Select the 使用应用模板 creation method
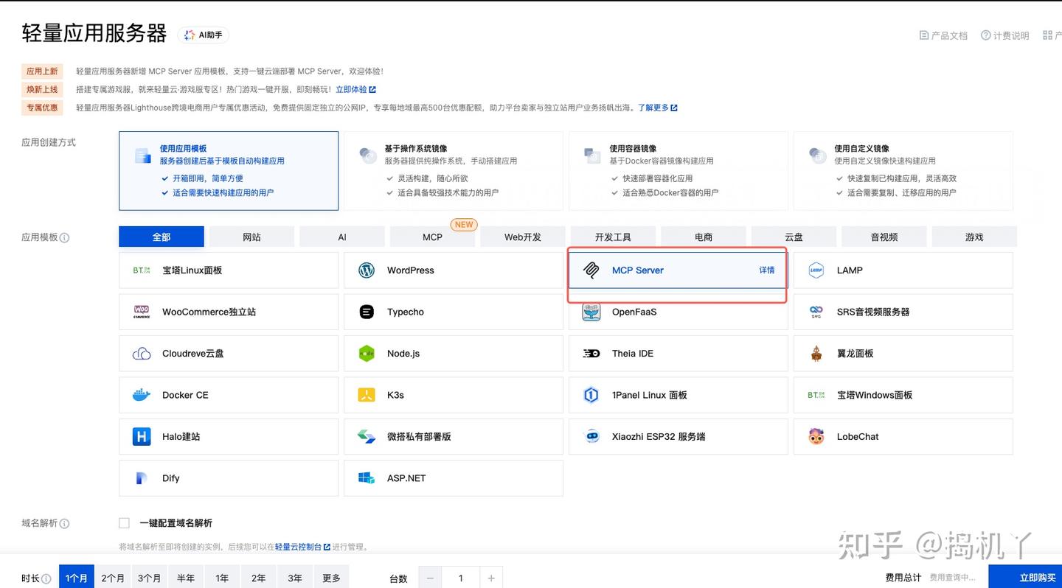The width and height of the screenshot is (1062, 588). [x=229, y=171]
